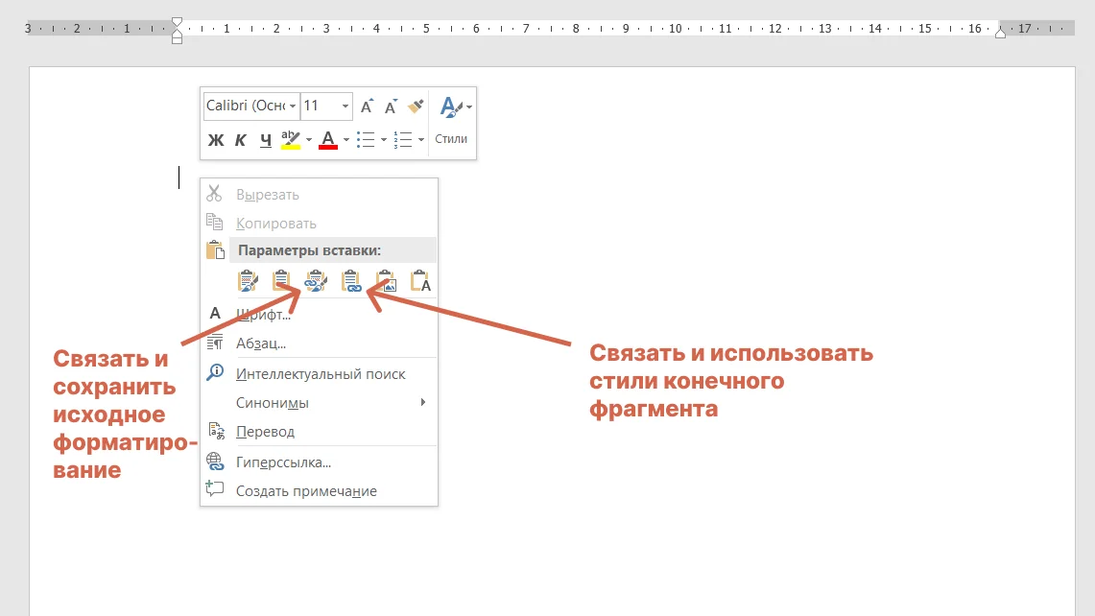Toggle italic (К) formatting

[241, 140]
